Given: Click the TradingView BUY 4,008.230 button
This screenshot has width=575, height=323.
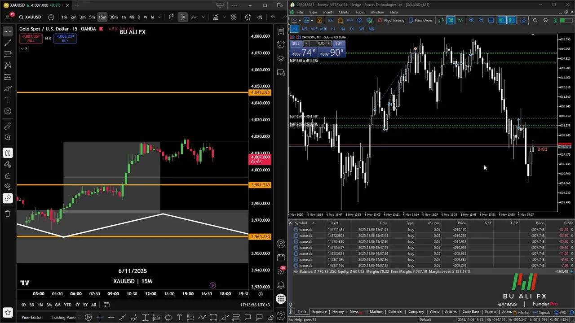Looking at the screenshot, I should tap(65, 39).
